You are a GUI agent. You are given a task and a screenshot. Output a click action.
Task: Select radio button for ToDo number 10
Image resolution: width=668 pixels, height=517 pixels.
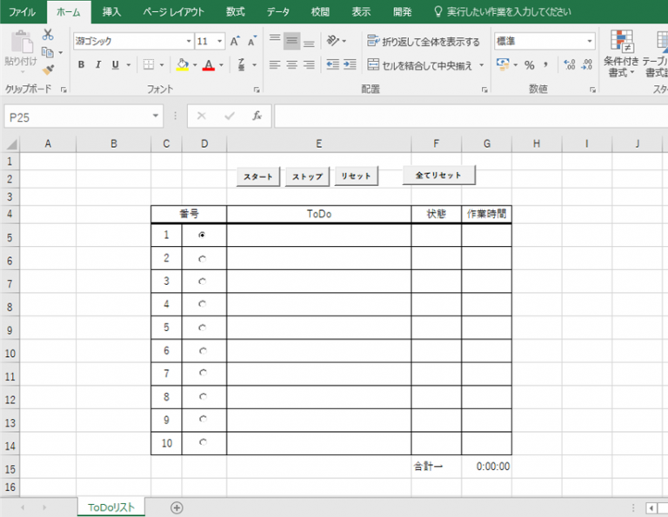tap(203, 442)
